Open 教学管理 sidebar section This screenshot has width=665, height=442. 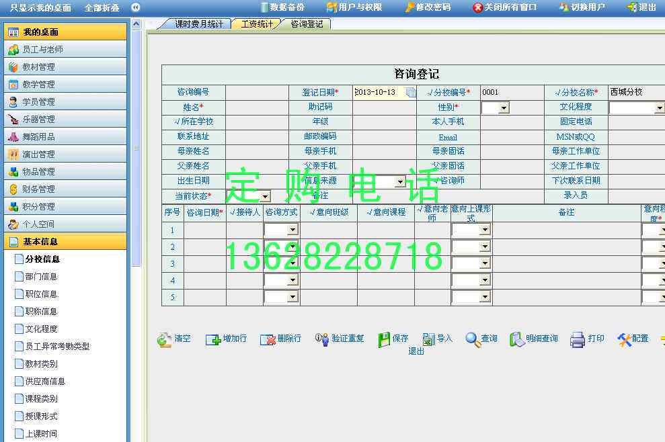65,85
